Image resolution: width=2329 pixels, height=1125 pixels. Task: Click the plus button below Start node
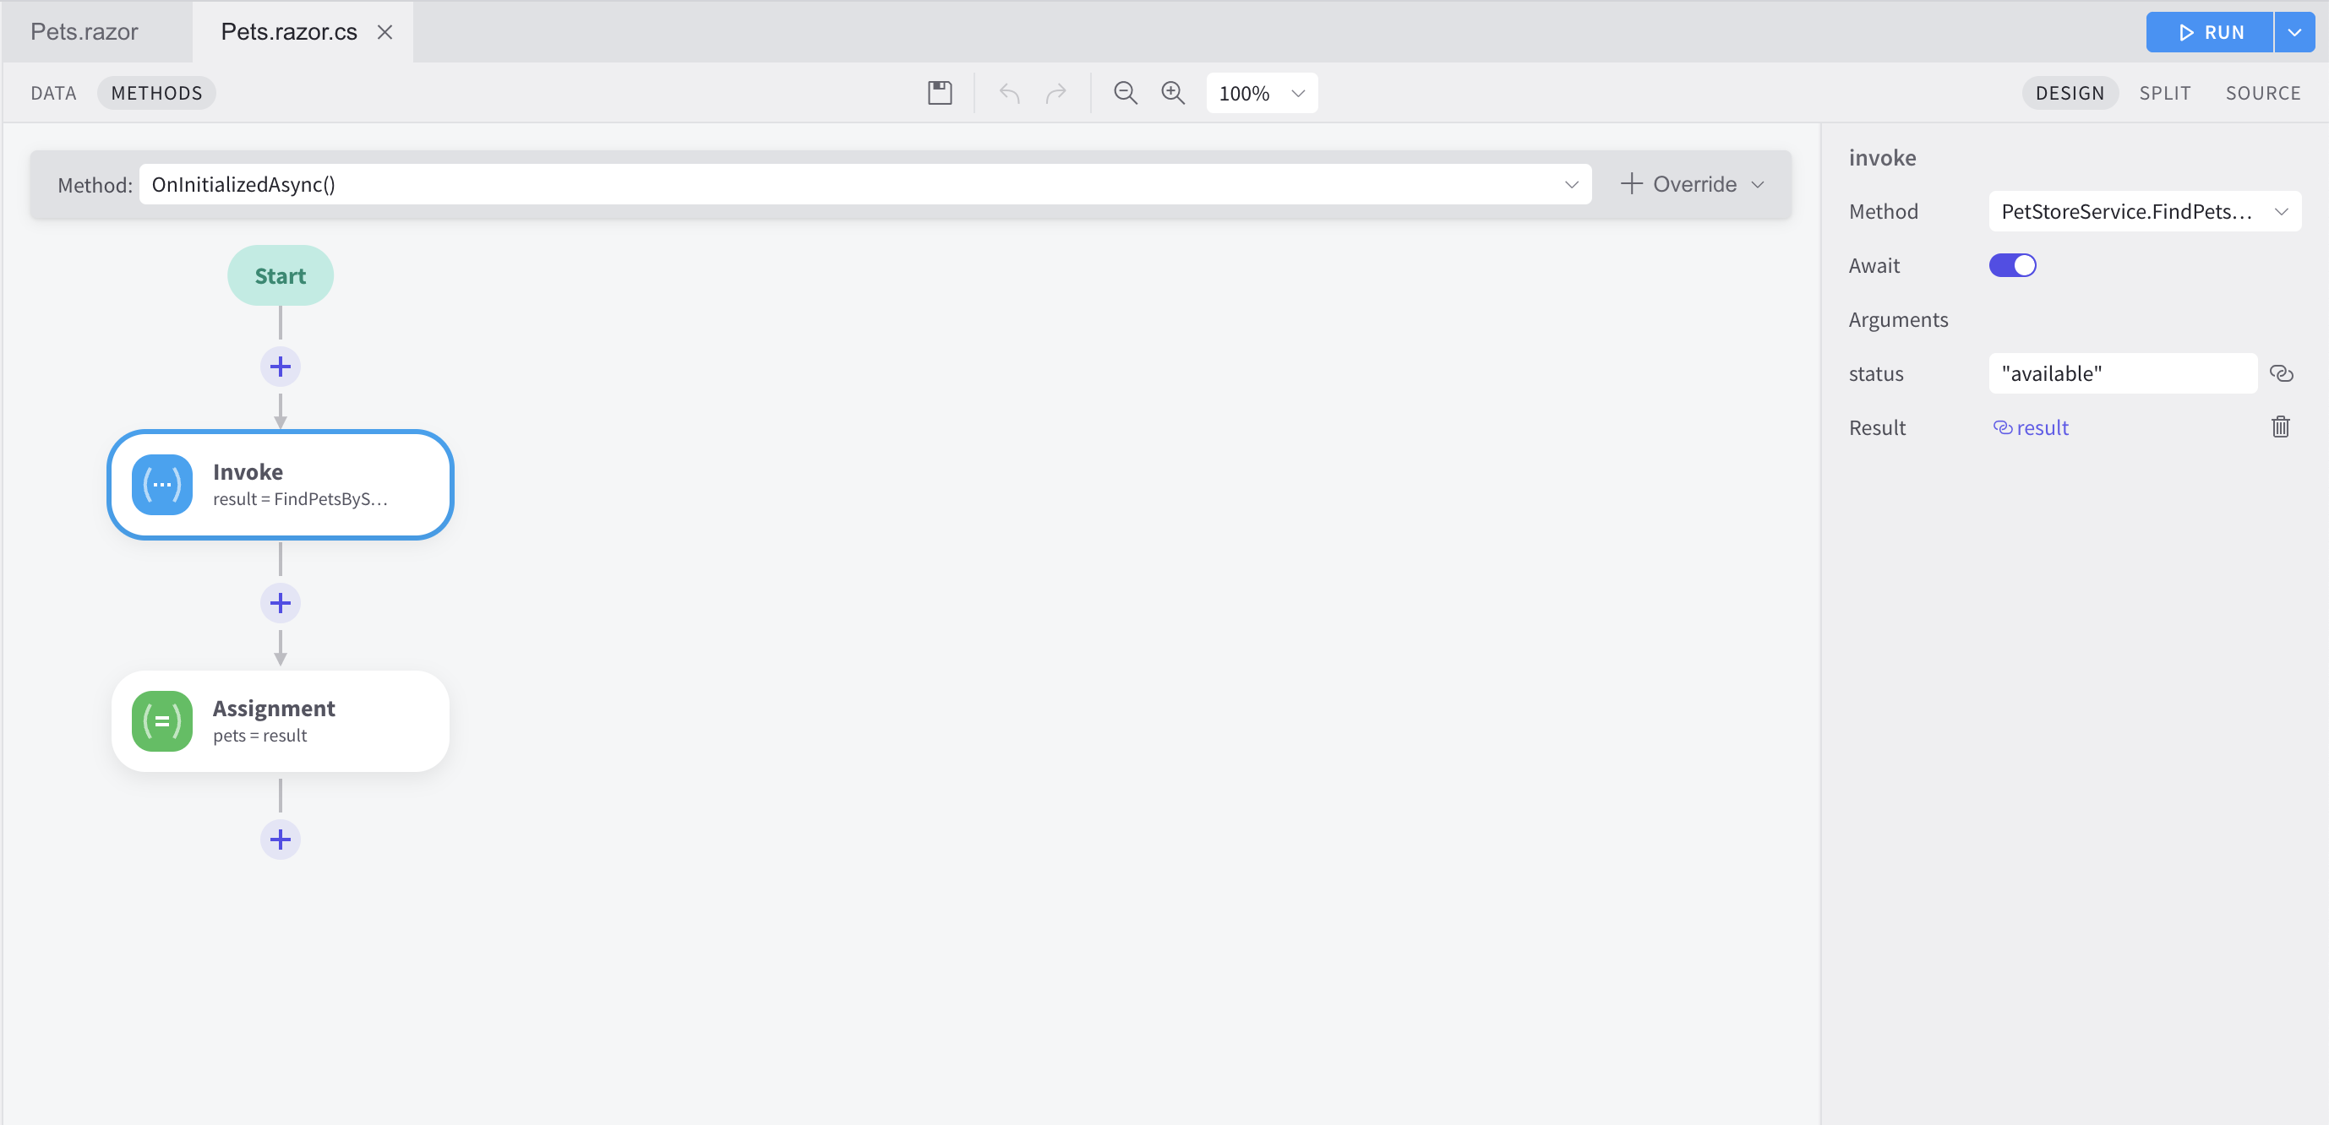(281, 367)
